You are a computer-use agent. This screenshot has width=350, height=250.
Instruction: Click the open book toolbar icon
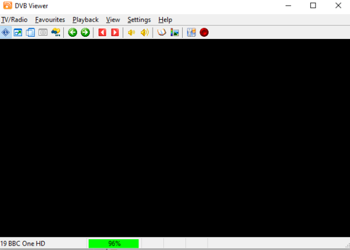point(162,32)
